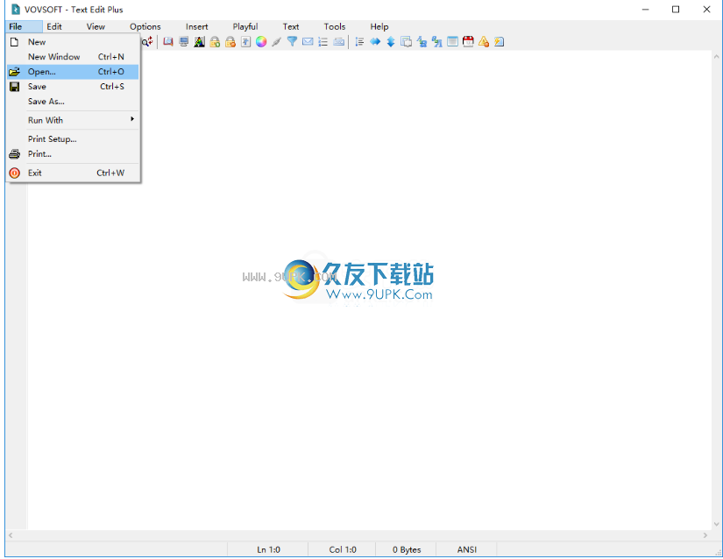Open the Options menu
The image size is (723, 559).
click(145, 27)
